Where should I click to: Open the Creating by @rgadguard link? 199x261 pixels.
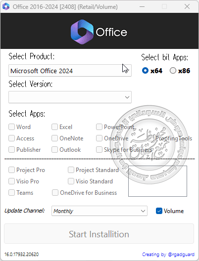click(168, 255)
